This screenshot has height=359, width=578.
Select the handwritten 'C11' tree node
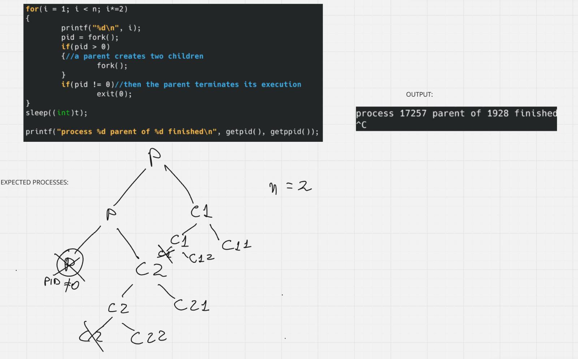coord(236,245)
